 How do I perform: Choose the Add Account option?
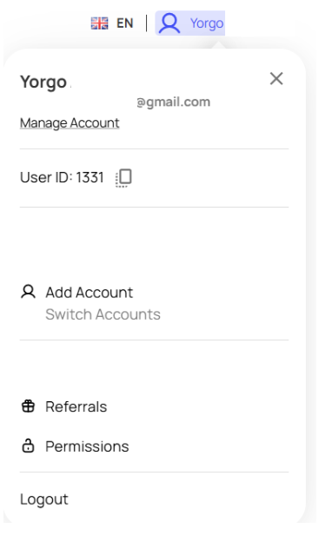pyautogui.click(x=90, y=293)
